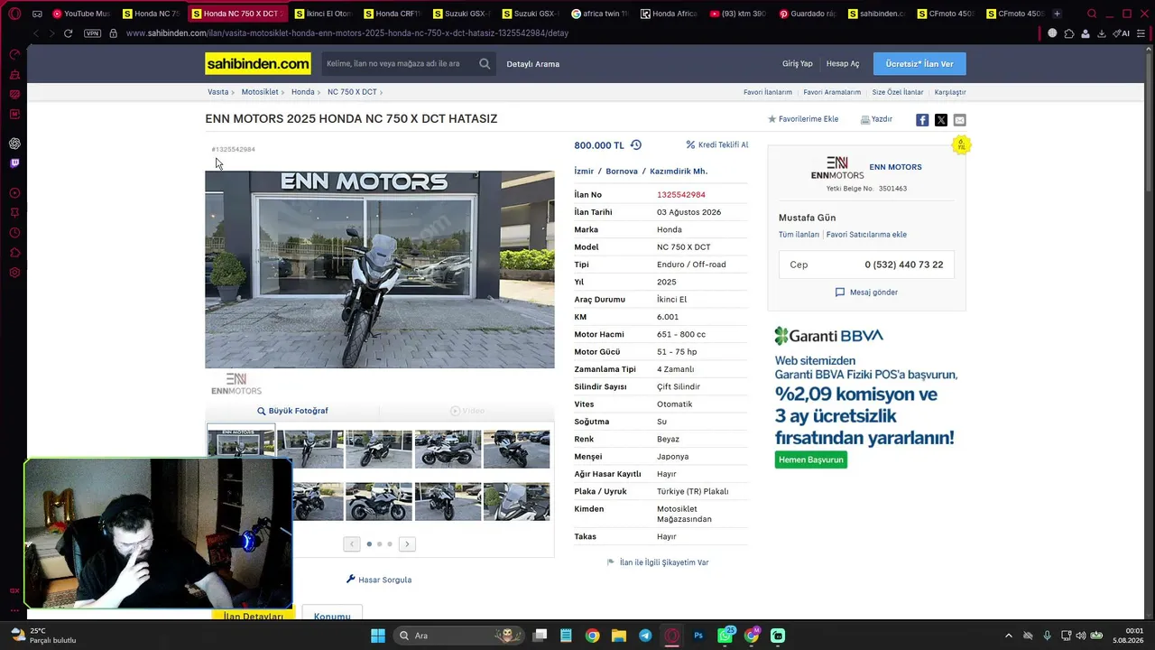Image resolution: width=1155 pixels, height=650 pixels.
Task: Switch to the YouTube Music tab
Action: pyautogui.click(x=81, y=14)
